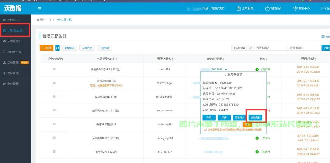Check the 香港VPS增强版4G row checkbox
The image size is (330, 163).
tap(54, 124)
